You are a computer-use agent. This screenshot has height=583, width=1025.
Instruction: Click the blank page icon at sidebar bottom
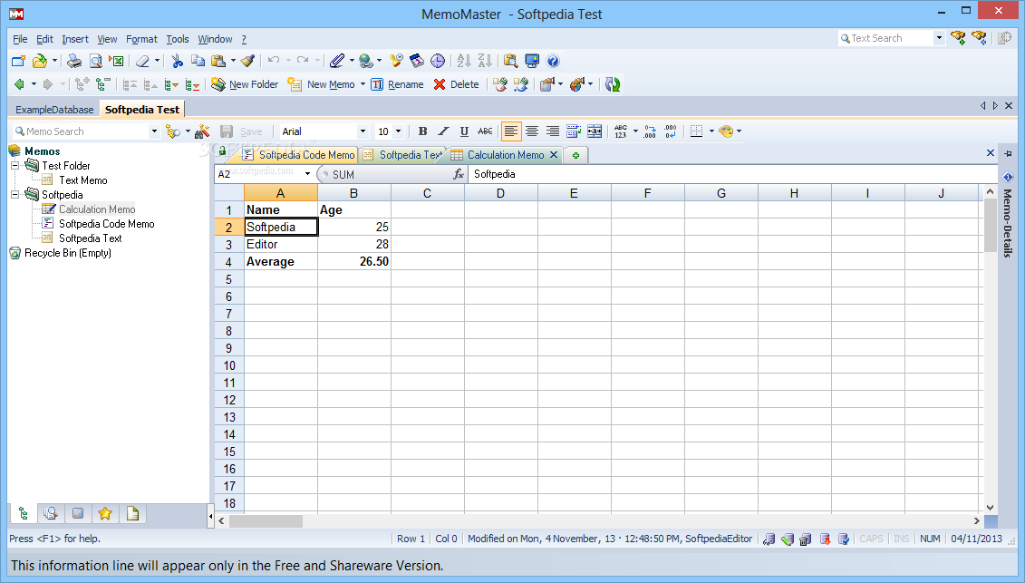132,514
